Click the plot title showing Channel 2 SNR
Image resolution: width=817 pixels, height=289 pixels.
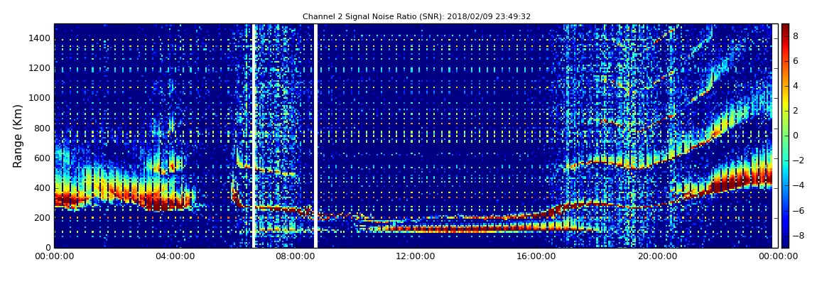click(x=416, y=16)
